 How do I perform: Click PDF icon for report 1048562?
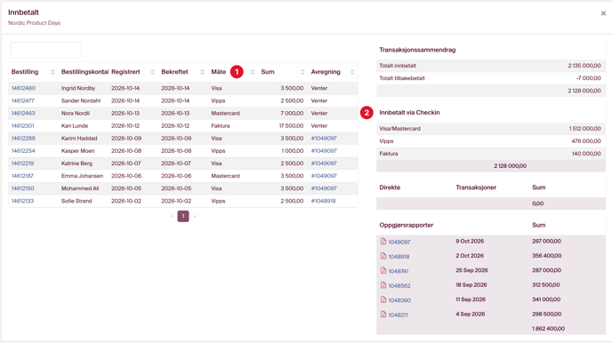[383, 285]
